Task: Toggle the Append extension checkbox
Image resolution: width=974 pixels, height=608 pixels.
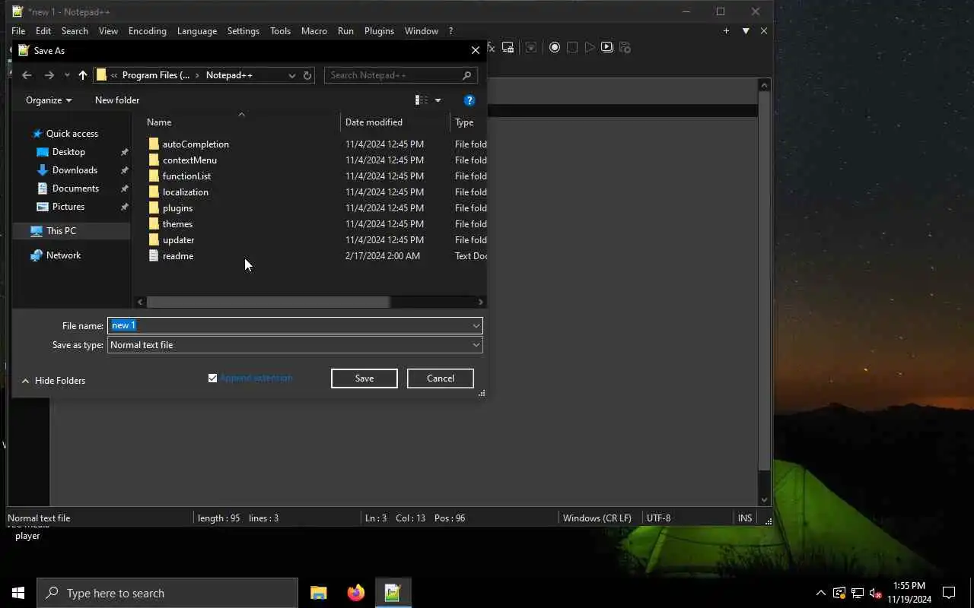Action: click(213, 378)
